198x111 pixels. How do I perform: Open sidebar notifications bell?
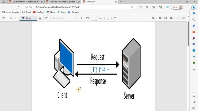pos(194,13)
